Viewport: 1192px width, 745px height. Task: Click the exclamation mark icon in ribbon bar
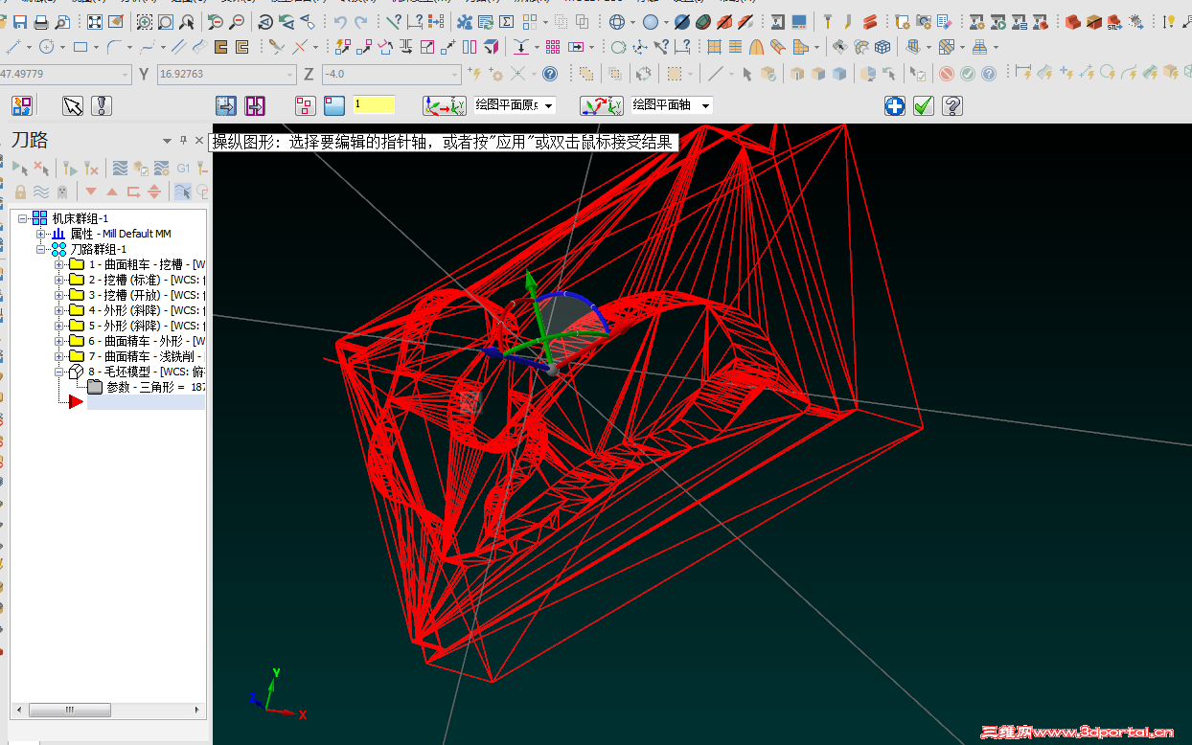pos(102,105)
